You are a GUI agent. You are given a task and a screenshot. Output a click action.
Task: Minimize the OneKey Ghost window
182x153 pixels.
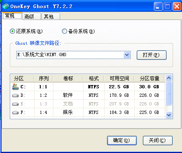(x=158, y=6)
